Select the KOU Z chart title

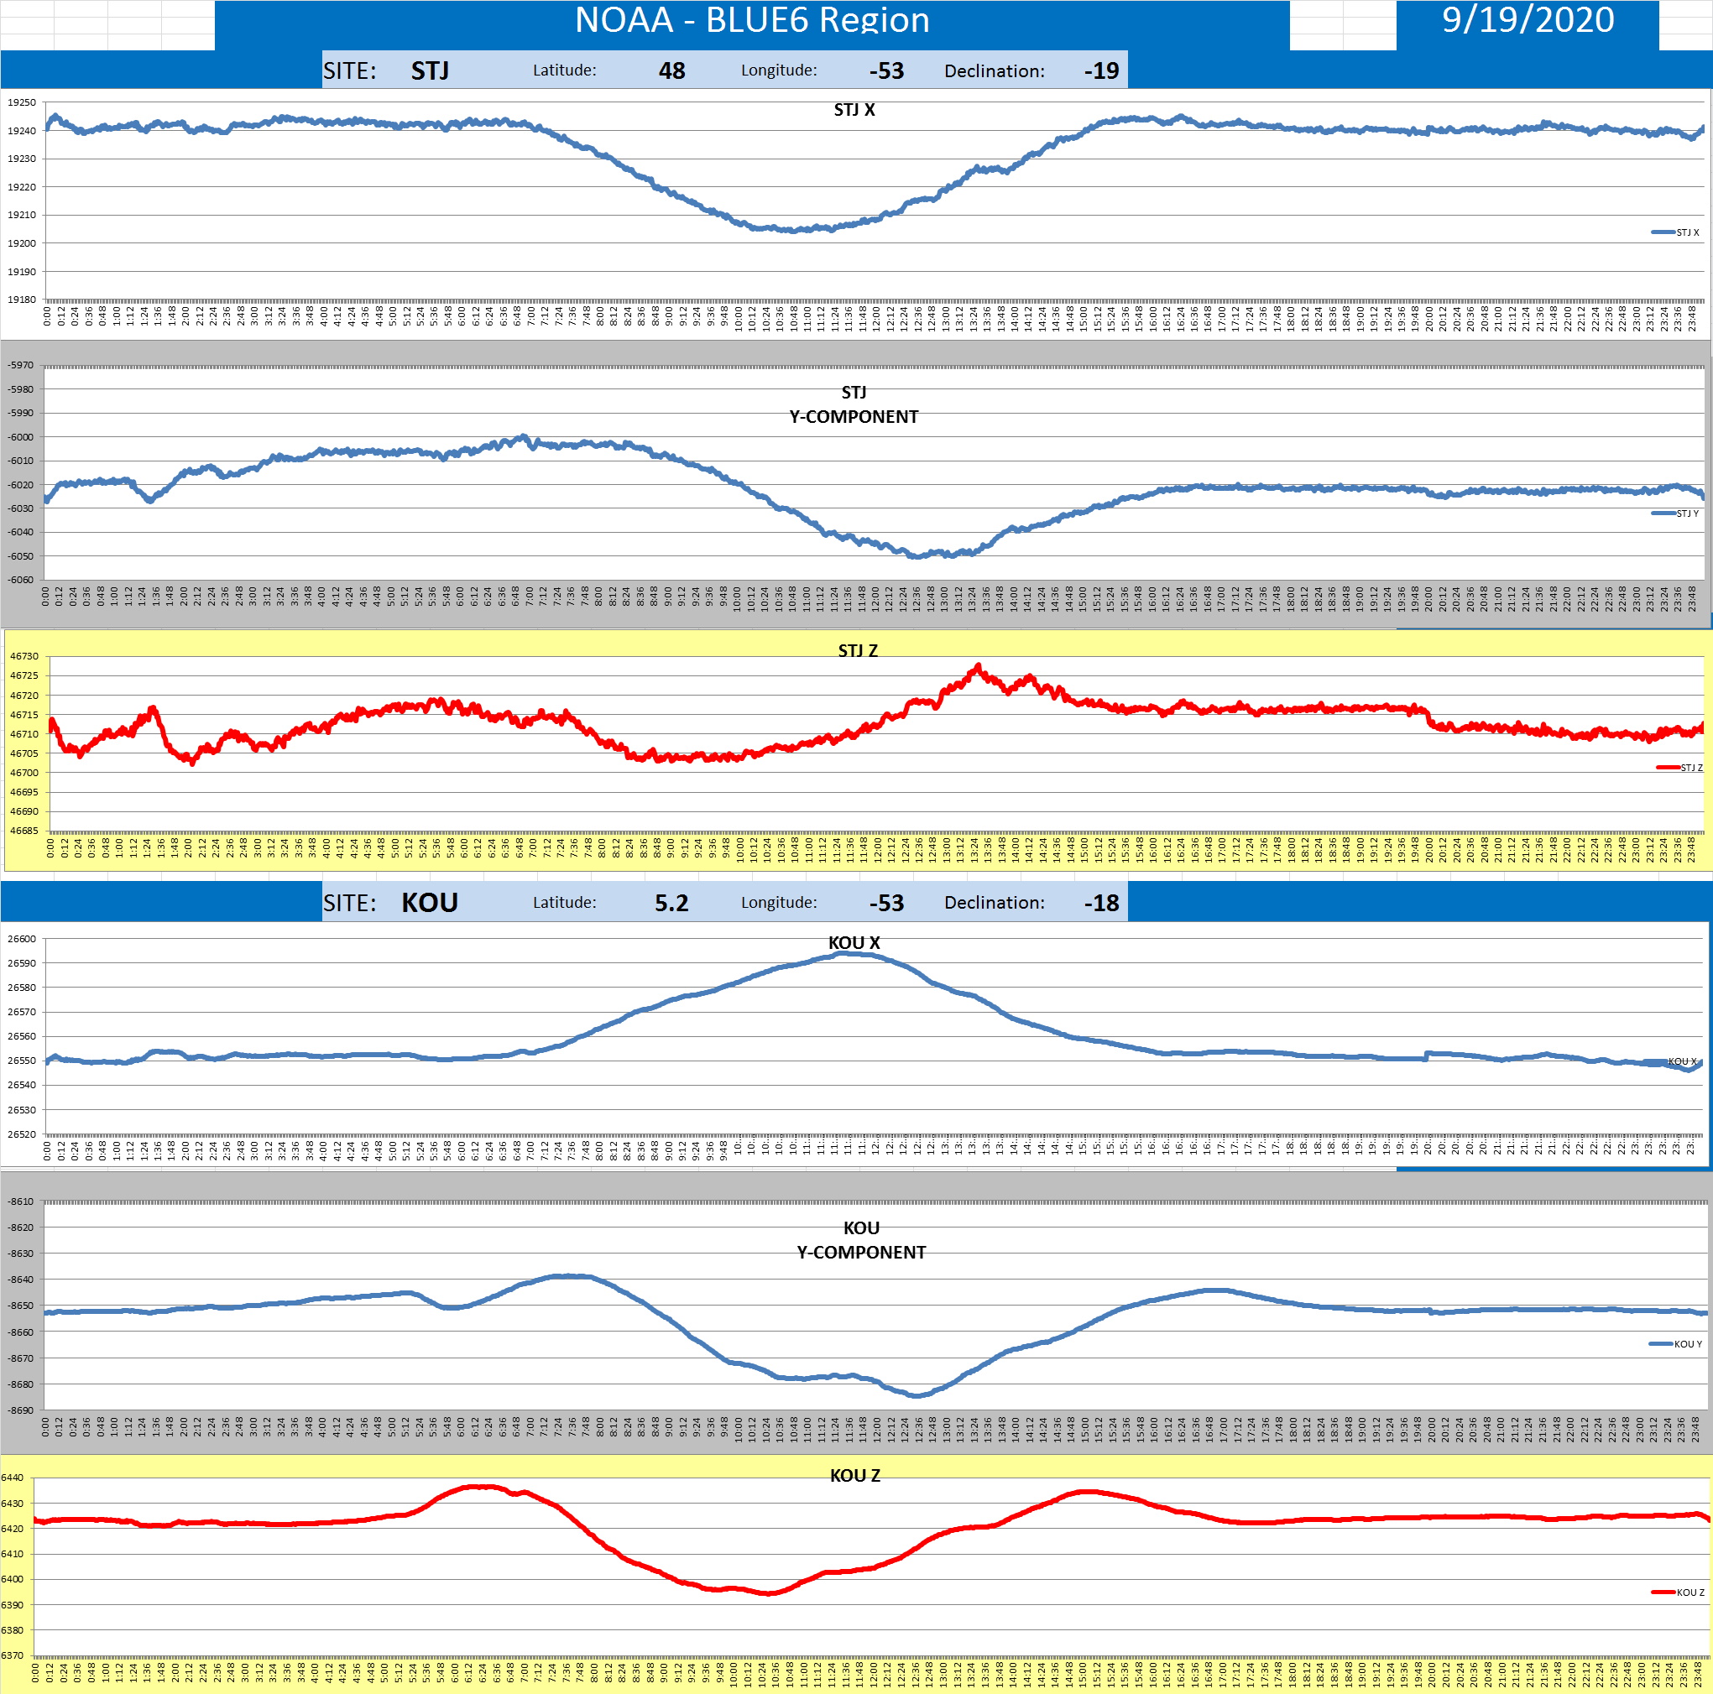(x=854, y=1475)
